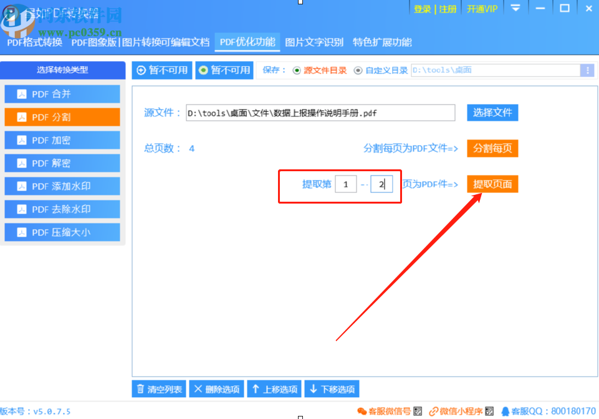599x419 pixels.
Task: Click 分割每页 button
Action: 492,148
